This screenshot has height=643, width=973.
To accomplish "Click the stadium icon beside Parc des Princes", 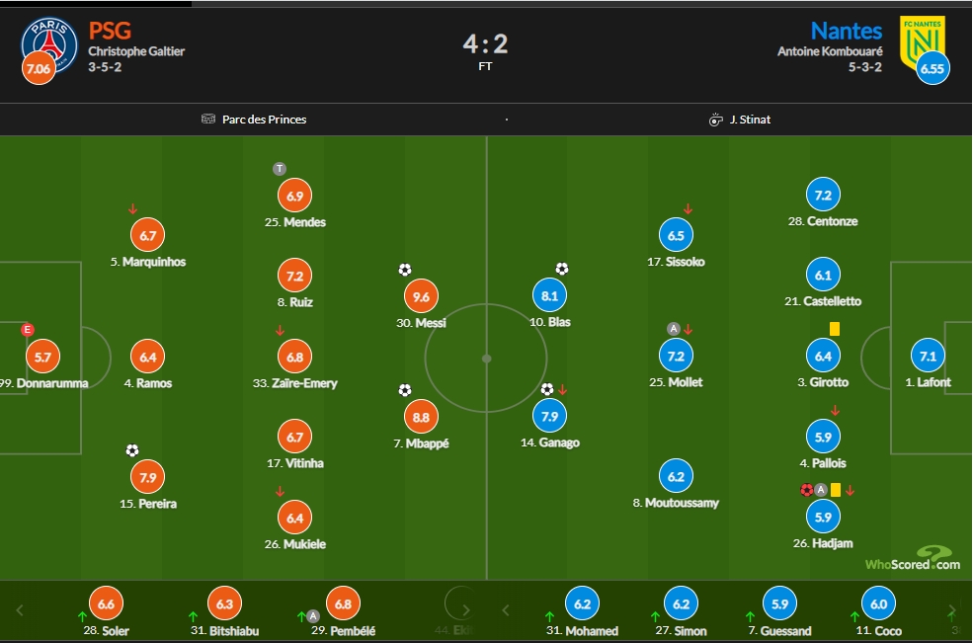I will pos(208,119).
